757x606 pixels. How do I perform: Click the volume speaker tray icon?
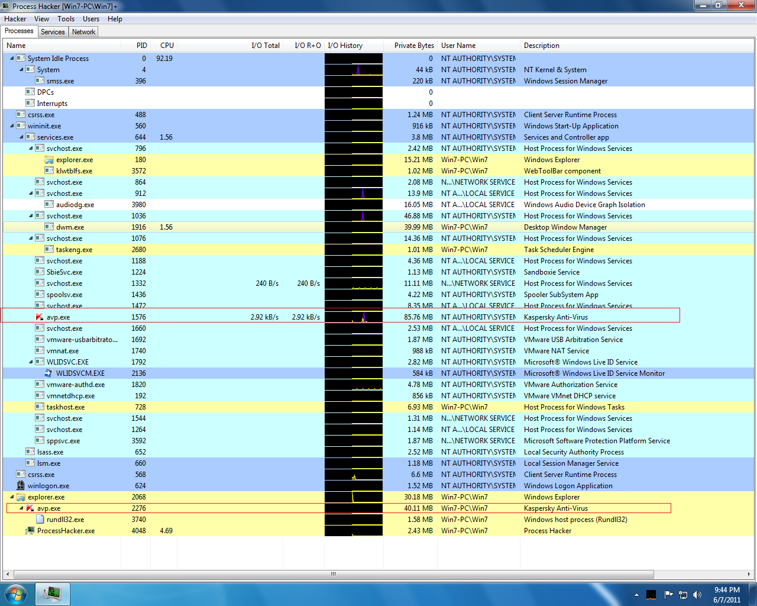point(697,595)
